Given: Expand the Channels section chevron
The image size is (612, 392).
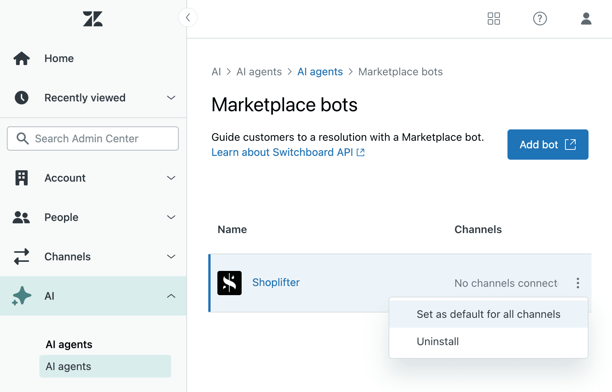Looking at the screenshot, I should 171,257.
